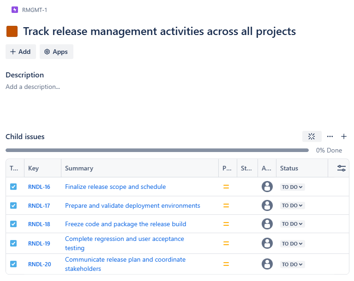The width and height of the screenshot is (354, 281).
Task: Add a child issue with plus icon
Action: (344, 136)
